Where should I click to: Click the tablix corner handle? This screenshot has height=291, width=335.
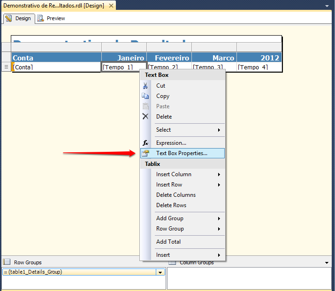coord(7,47)
